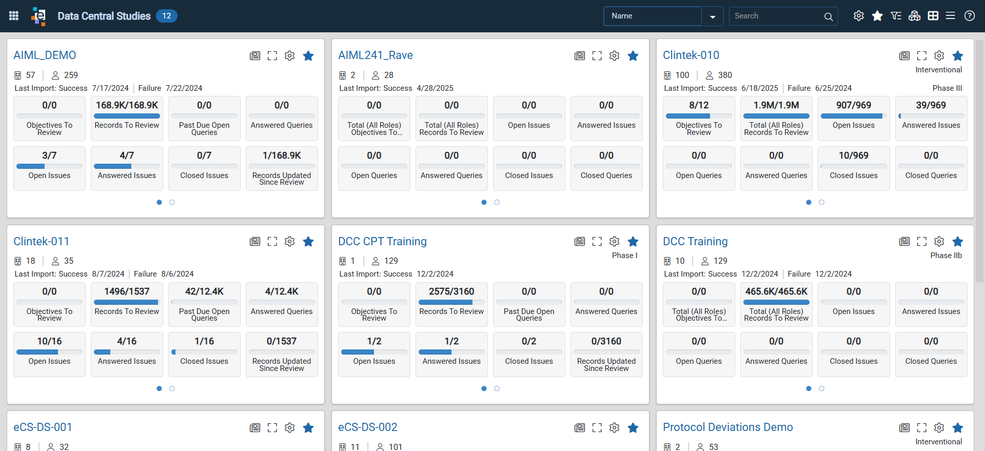Open AIML_DEMO card settings gear
This screenshot has height=451, width=985.
290,55
